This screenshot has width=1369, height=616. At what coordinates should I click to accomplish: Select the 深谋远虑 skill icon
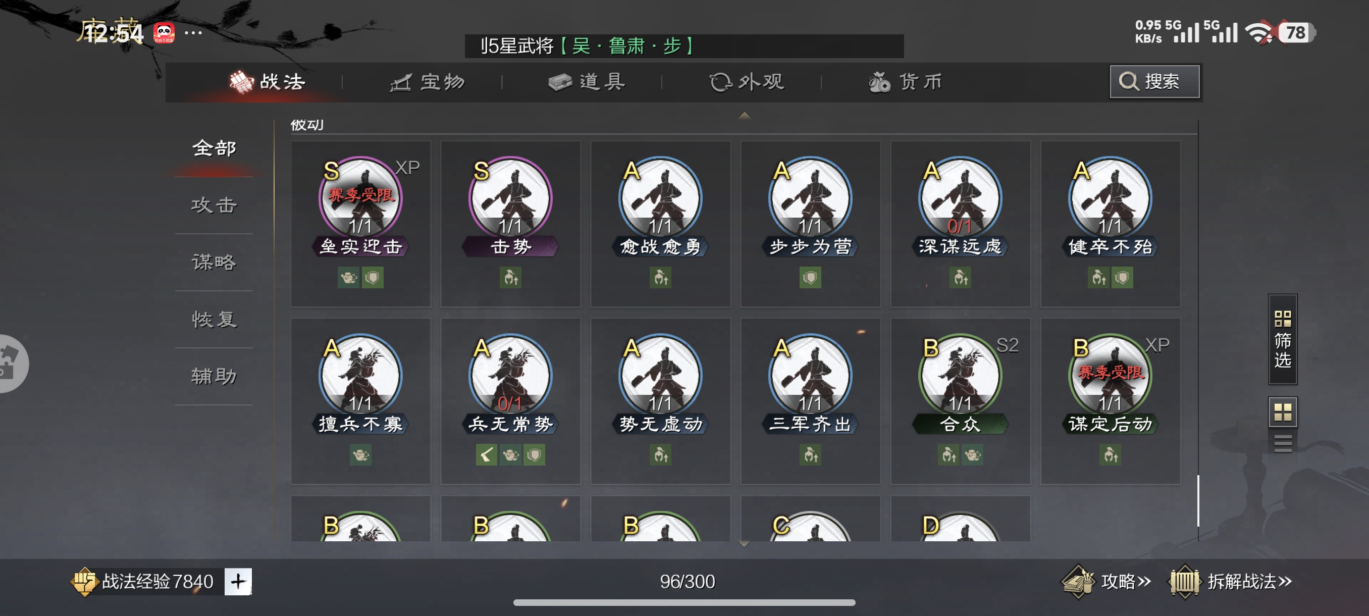click(x=960, y=198)
